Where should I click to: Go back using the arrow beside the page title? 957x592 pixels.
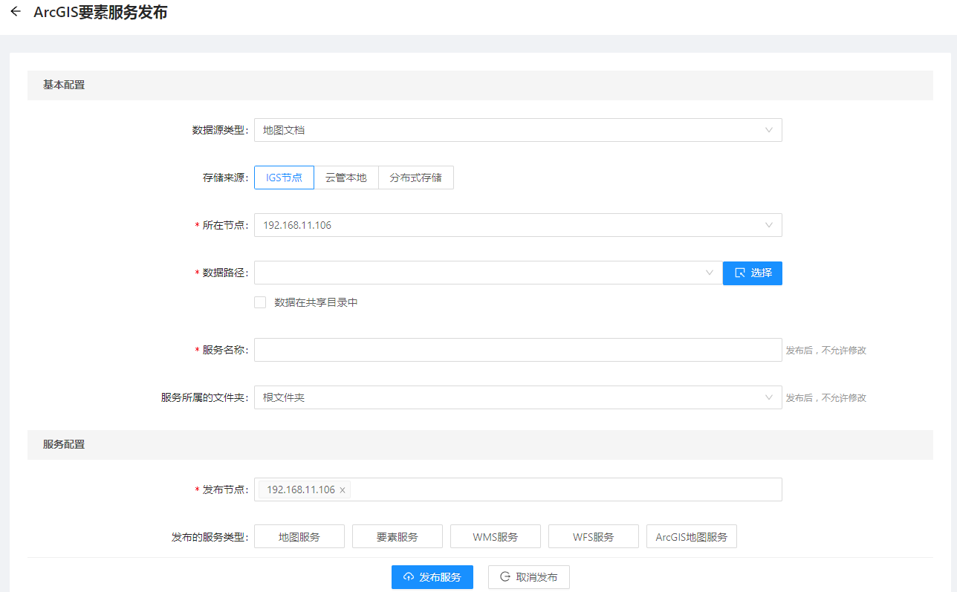coord(16,12)
